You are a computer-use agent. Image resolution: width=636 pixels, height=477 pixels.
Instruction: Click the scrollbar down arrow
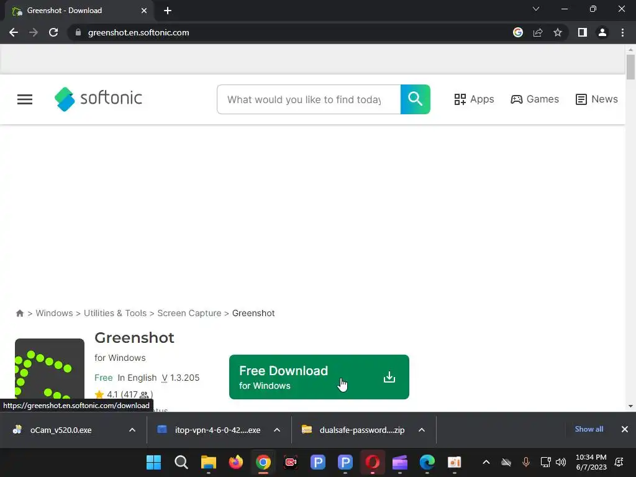click(630, 406)
